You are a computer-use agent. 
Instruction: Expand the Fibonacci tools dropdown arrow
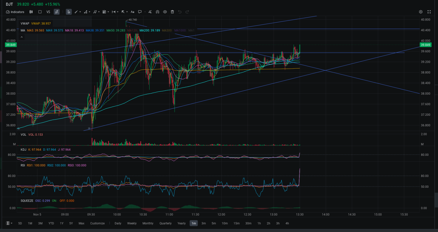tap(108, 12)
